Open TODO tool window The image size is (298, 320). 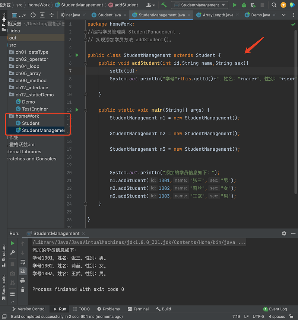pos(82,309)
